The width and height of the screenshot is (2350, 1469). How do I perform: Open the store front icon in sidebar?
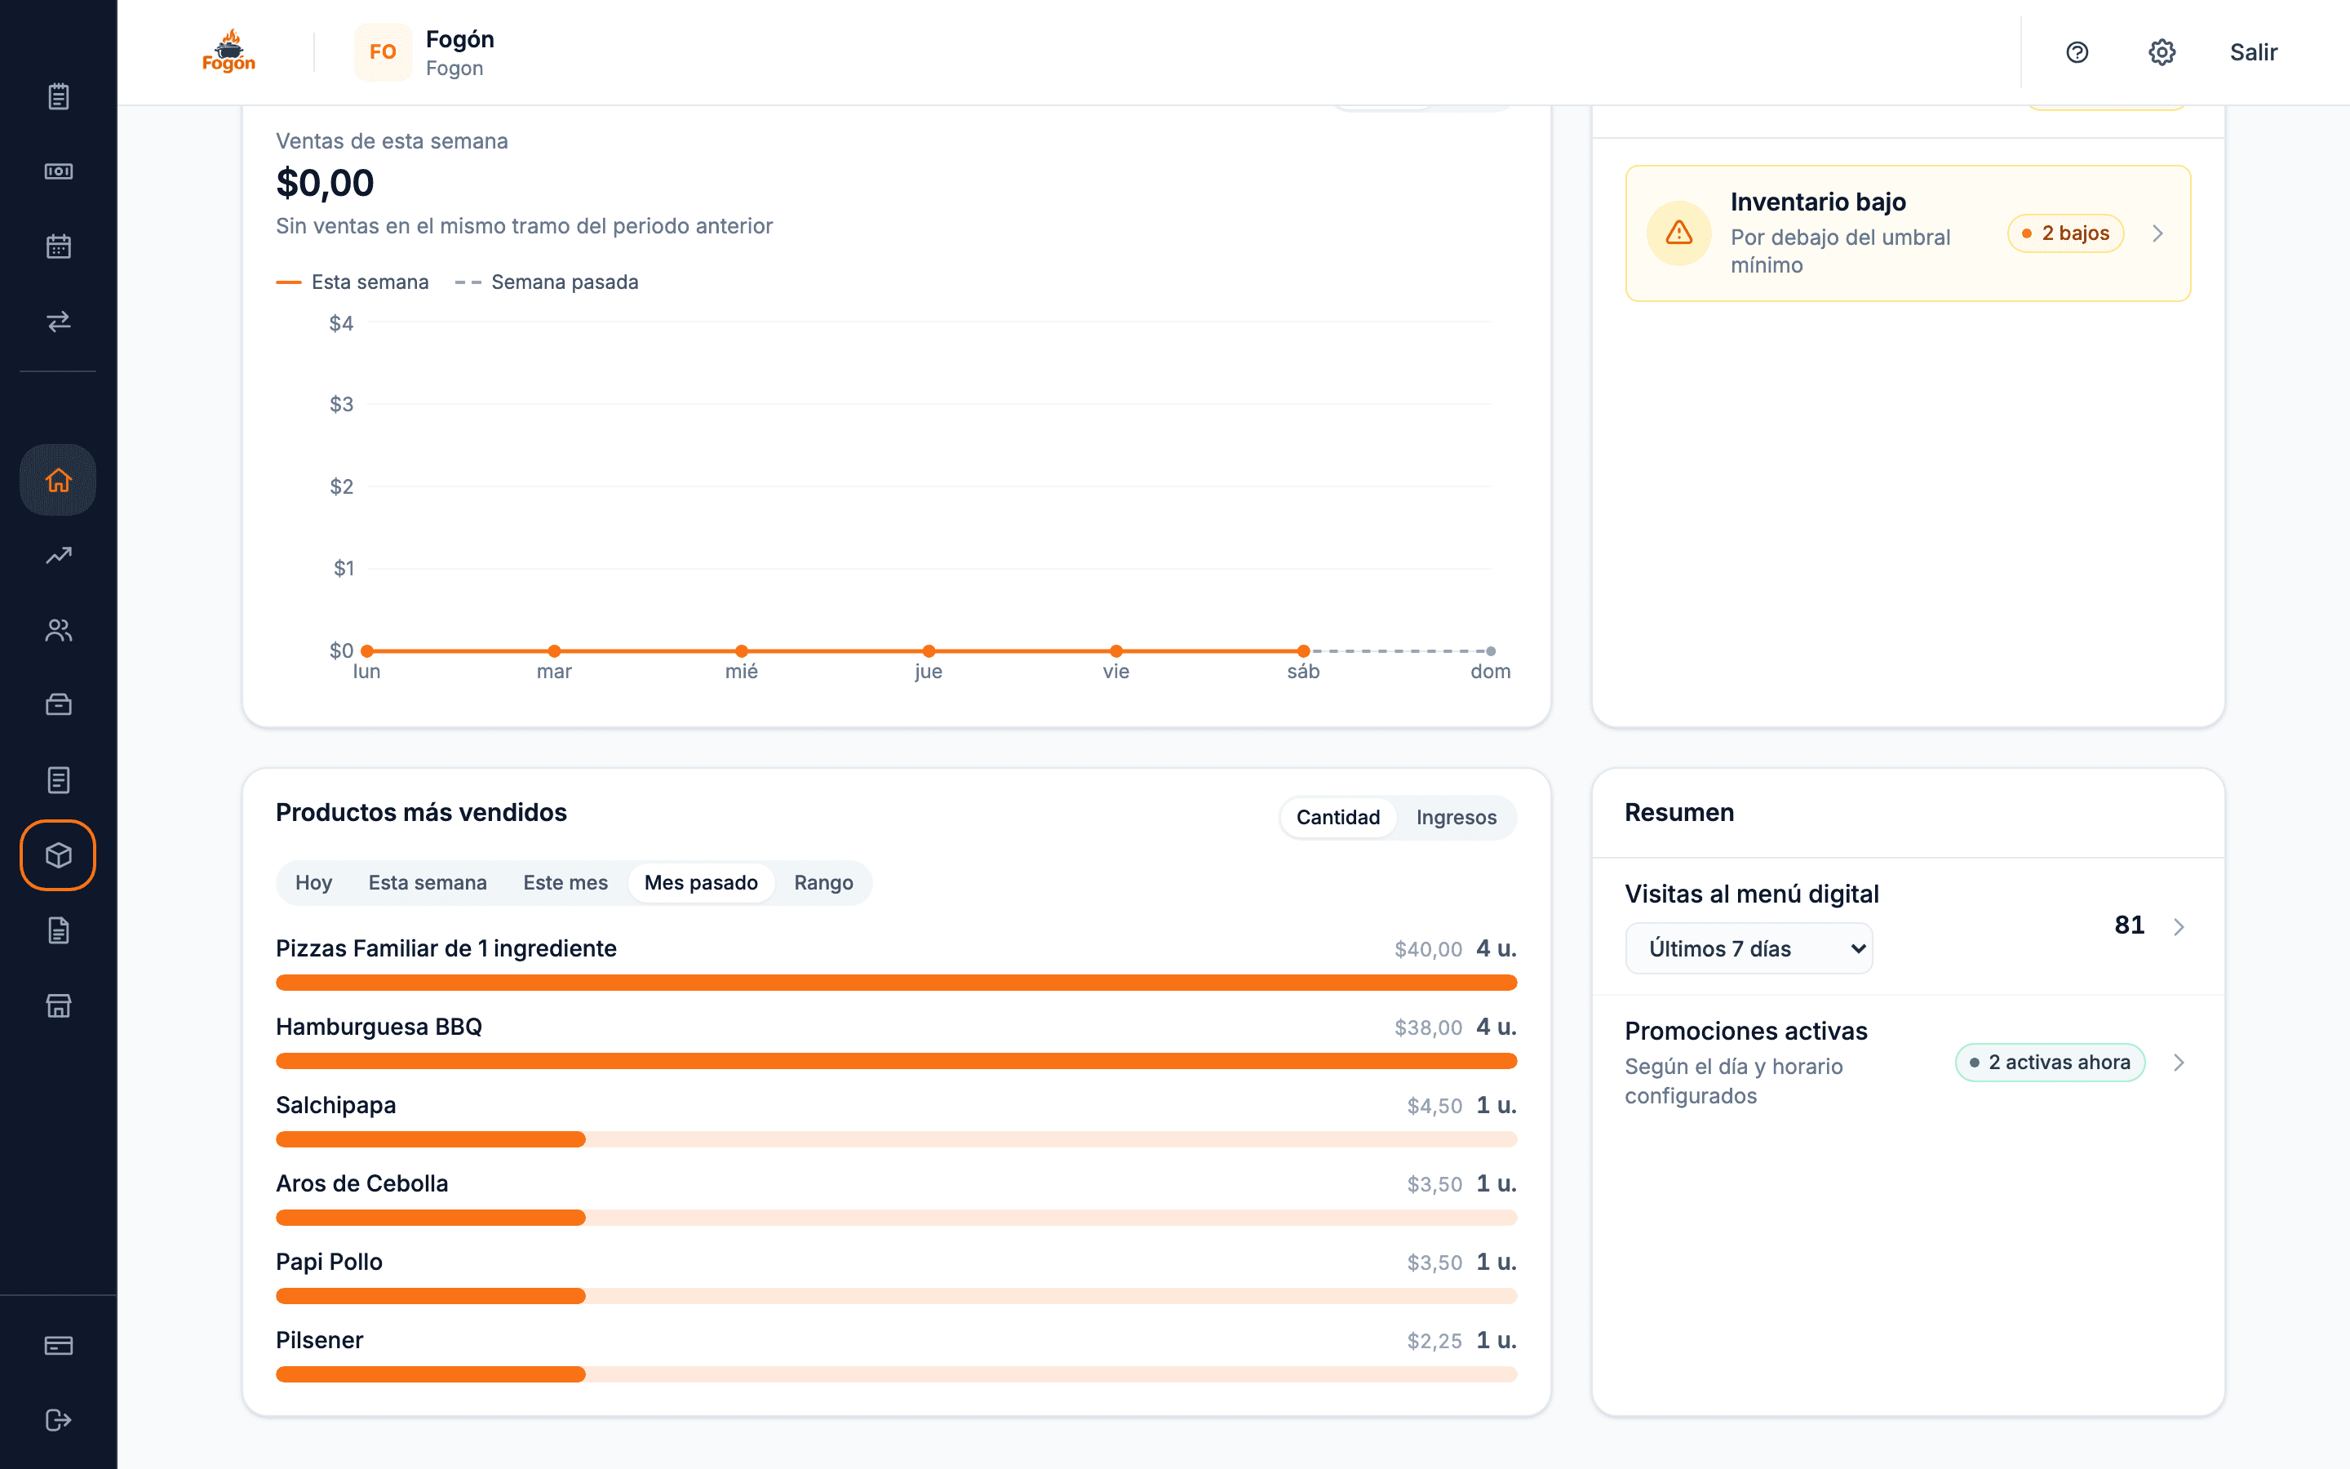58,1005
